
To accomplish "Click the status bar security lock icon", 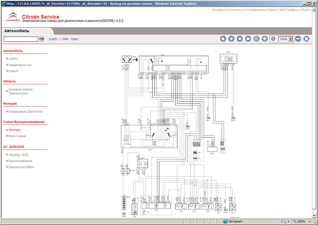I will (x=285, y=222).
